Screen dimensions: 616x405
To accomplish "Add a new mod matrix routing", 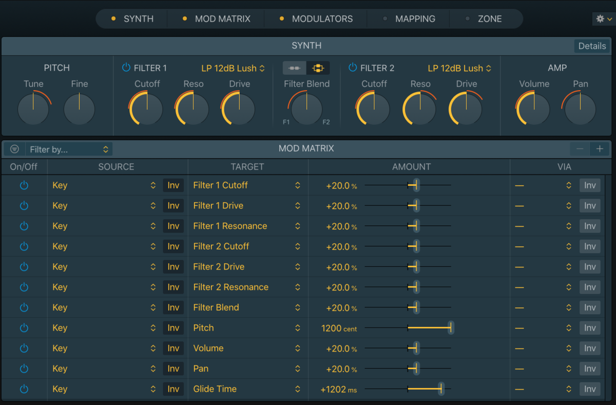I will tap(600, 149).
